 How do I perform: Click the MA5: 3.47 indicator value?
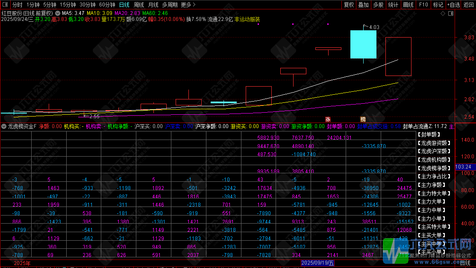(73, 13)
